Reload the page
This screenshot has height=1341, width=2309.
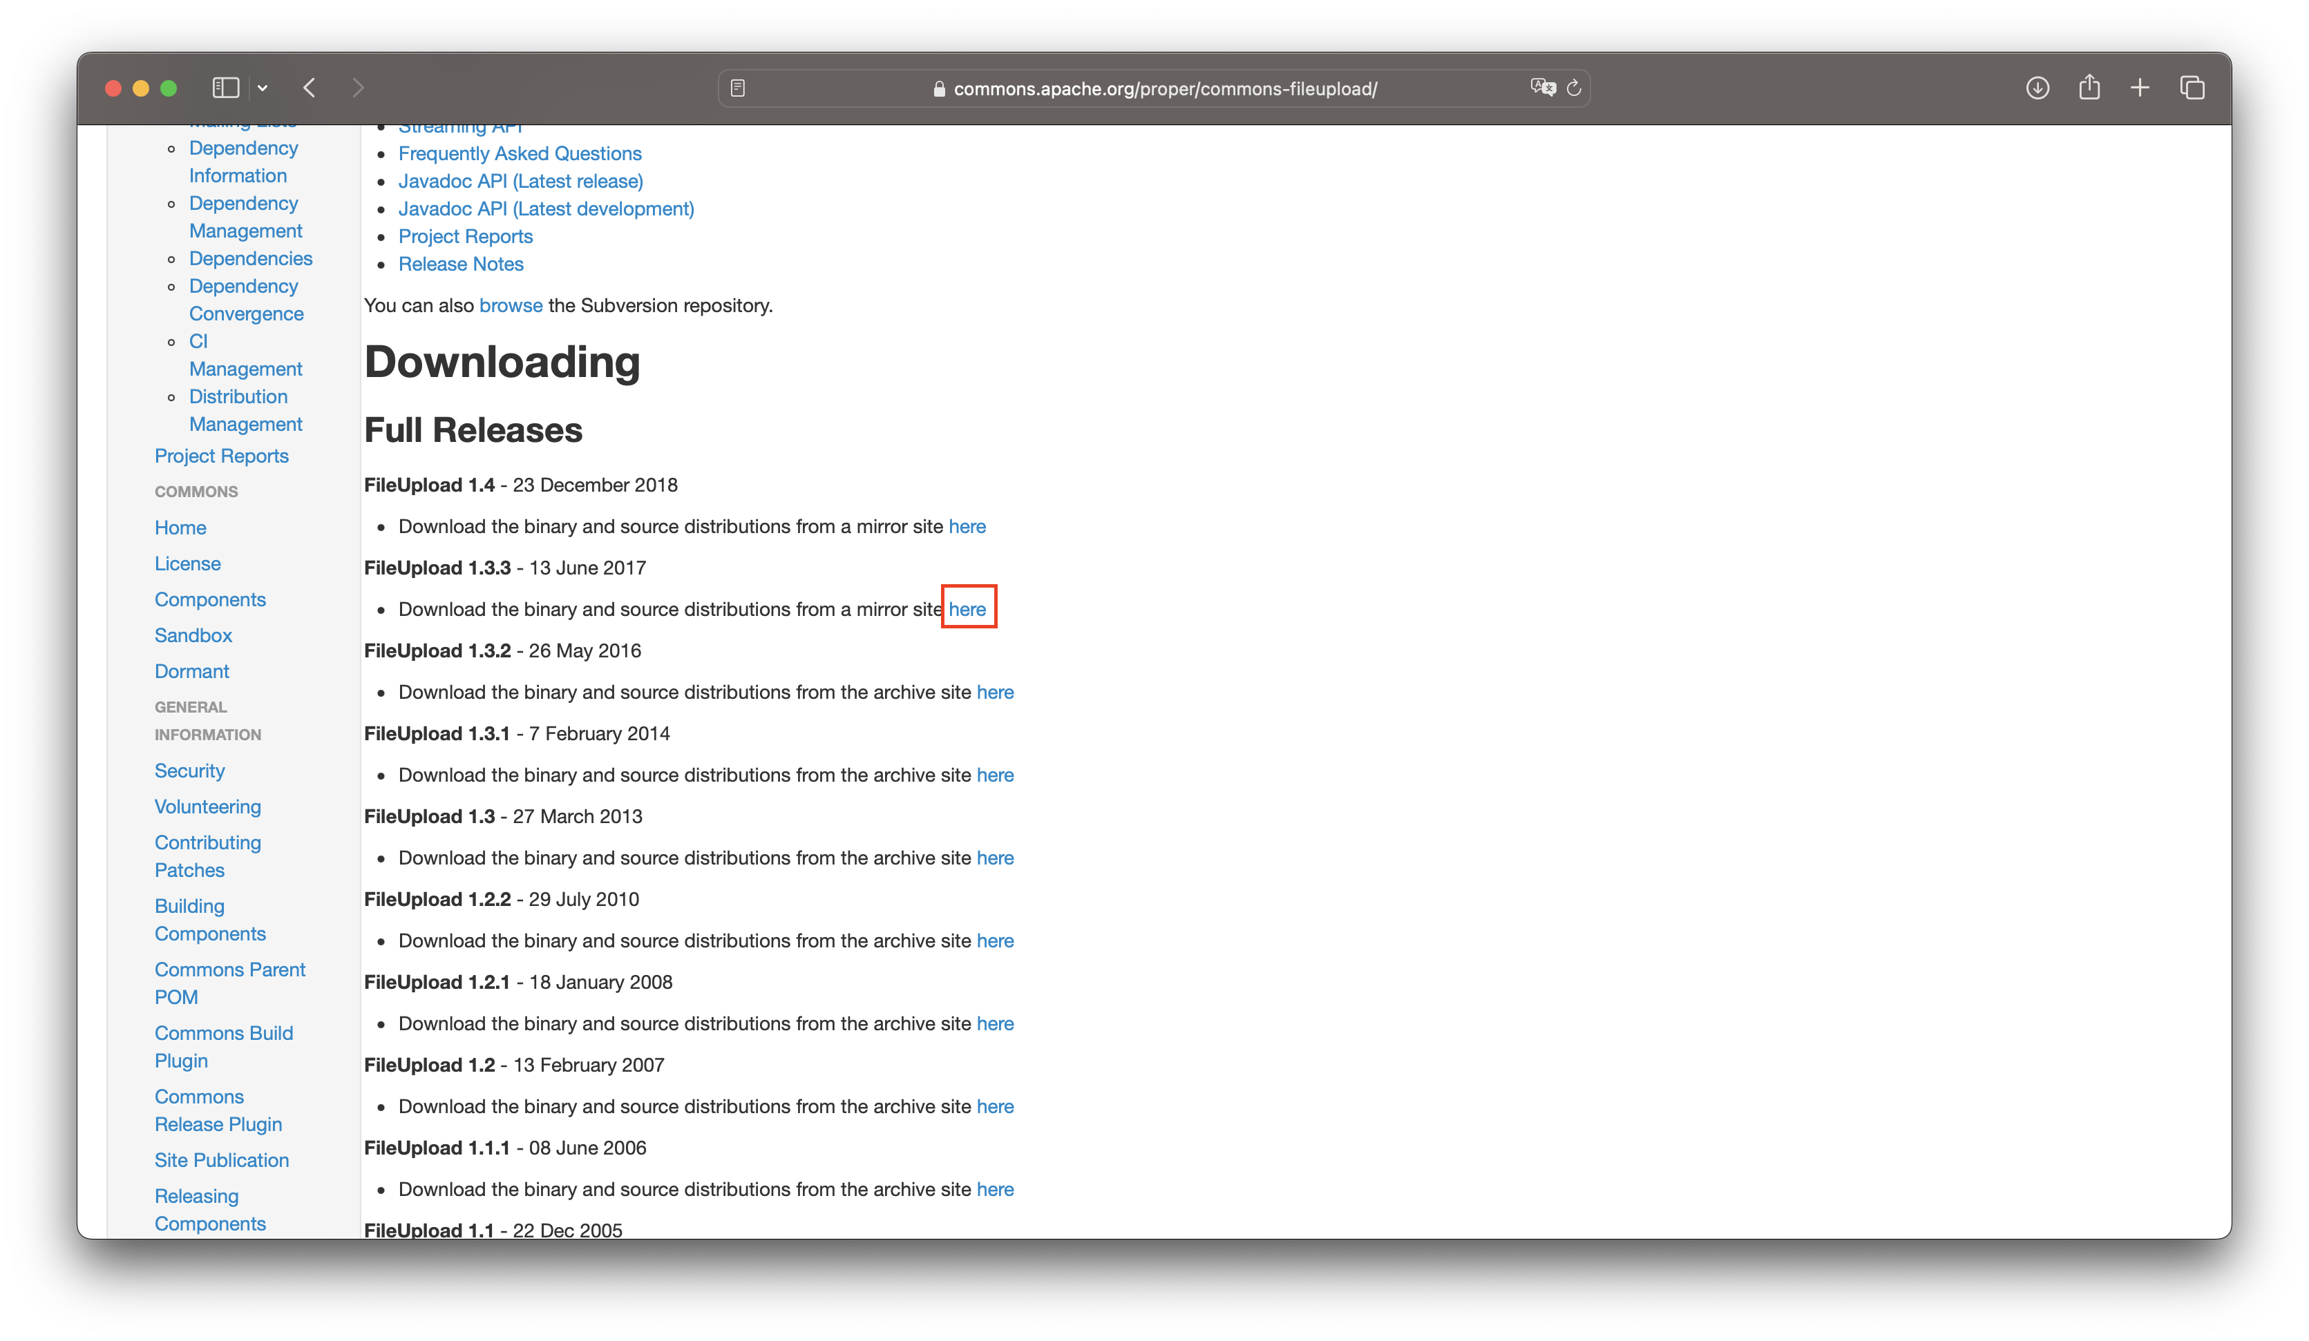point(1574,88)
